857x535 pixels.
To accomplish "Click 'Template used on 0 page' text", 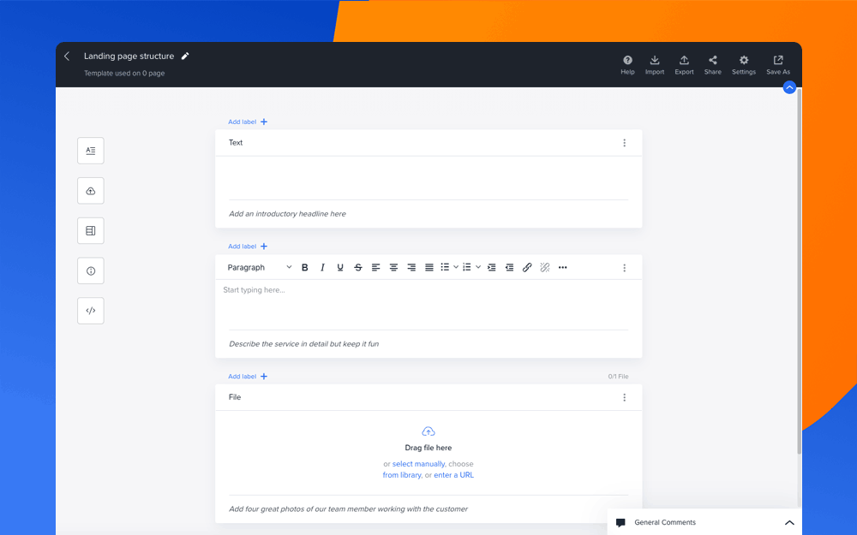I will [124, 73].
